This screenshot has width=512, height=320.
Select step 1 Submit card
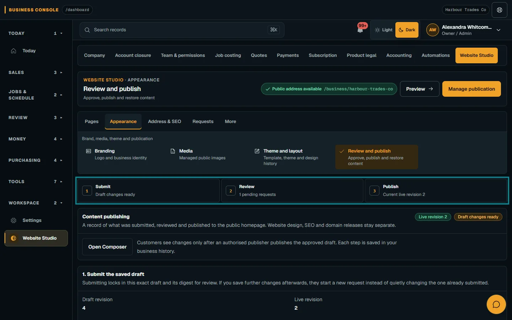coord(149,191)
